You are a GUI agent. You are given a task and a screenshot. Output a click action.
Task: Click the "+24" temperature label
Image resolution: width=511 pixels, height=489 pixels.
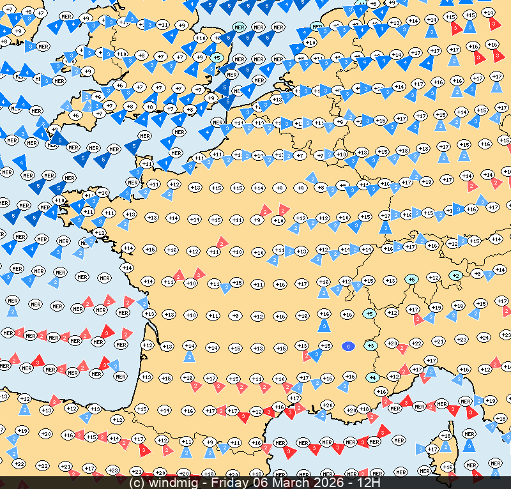(x=484, y=337)
